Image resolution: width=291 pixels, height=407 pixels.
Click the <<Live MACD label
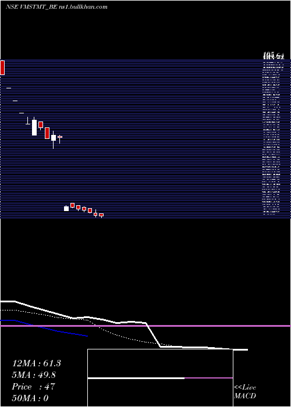[x=245, y=392]
